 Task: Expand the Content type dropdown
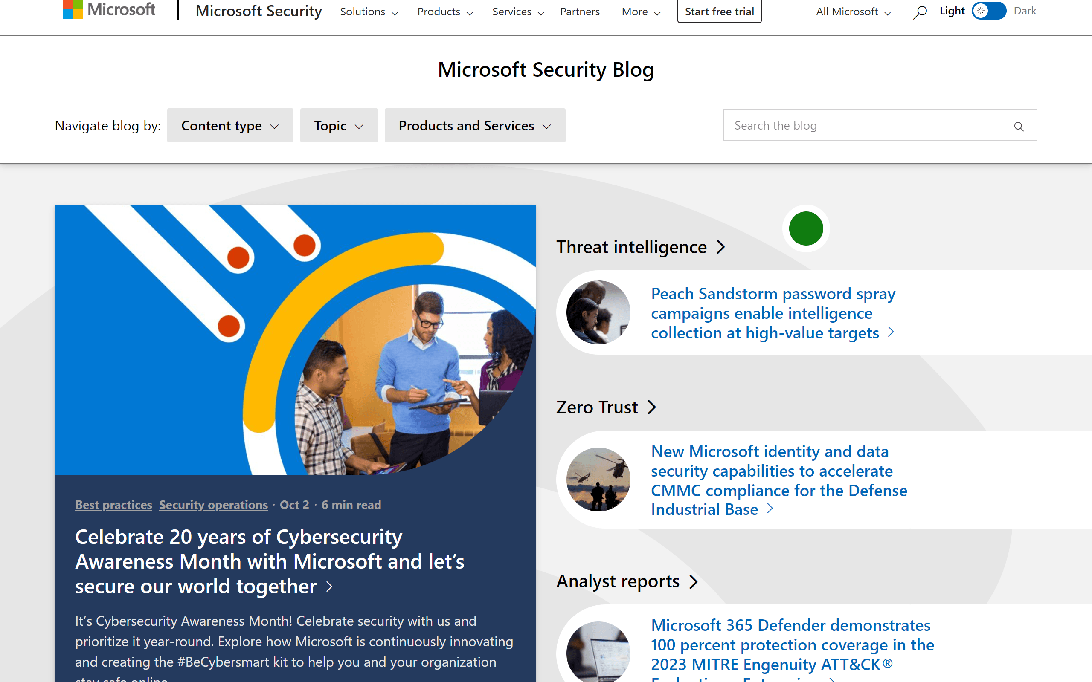230,125
